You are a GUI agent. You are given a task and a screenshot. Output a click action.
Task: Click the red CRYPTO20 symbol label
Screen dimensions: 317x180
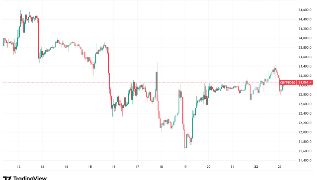pyautogui.click(x=288, y=82)
